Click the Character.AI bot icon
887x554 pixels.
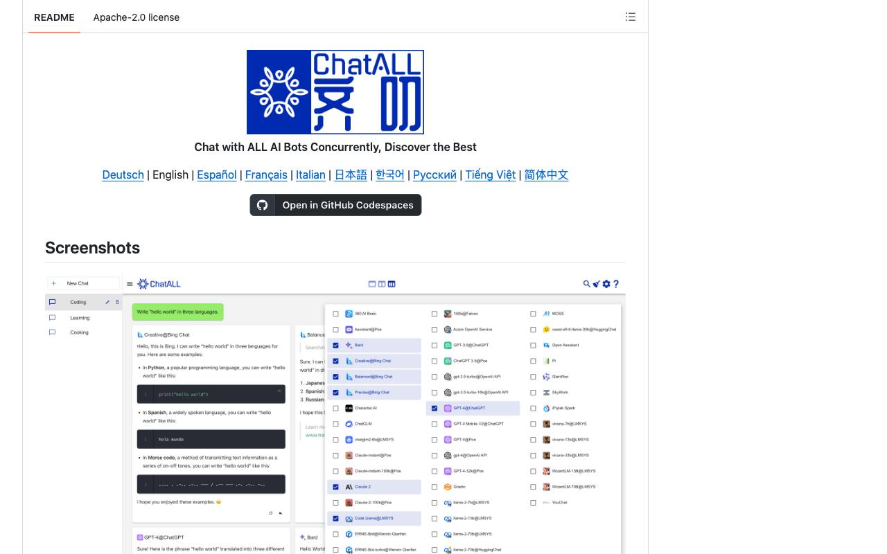coord(349,409)
